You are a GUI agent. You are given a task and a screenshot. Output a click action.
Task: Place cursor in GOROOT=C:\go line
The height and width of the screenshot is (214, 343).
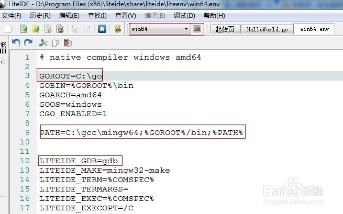tap(71, 76)
